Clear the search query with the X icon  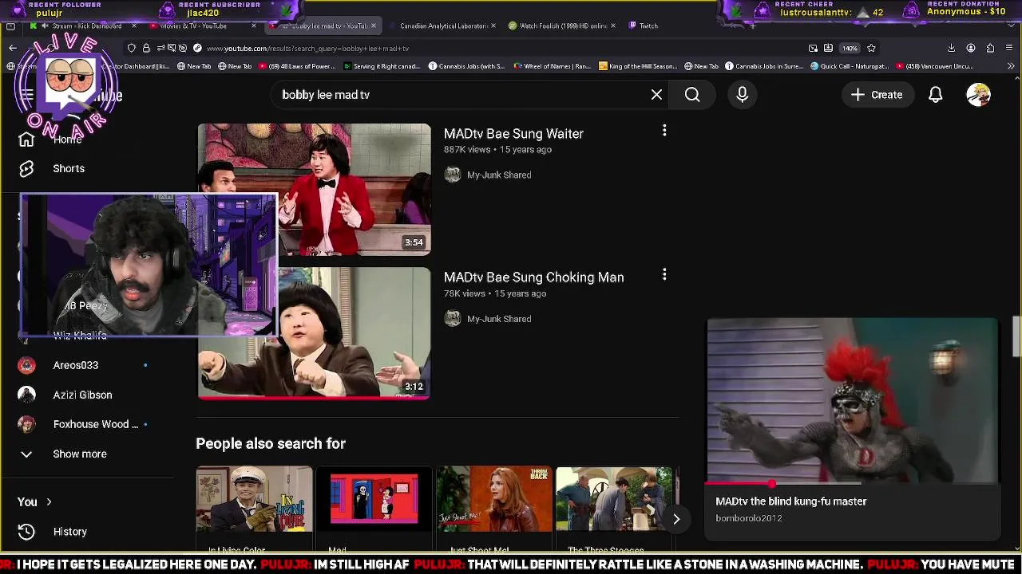(656, 95)
